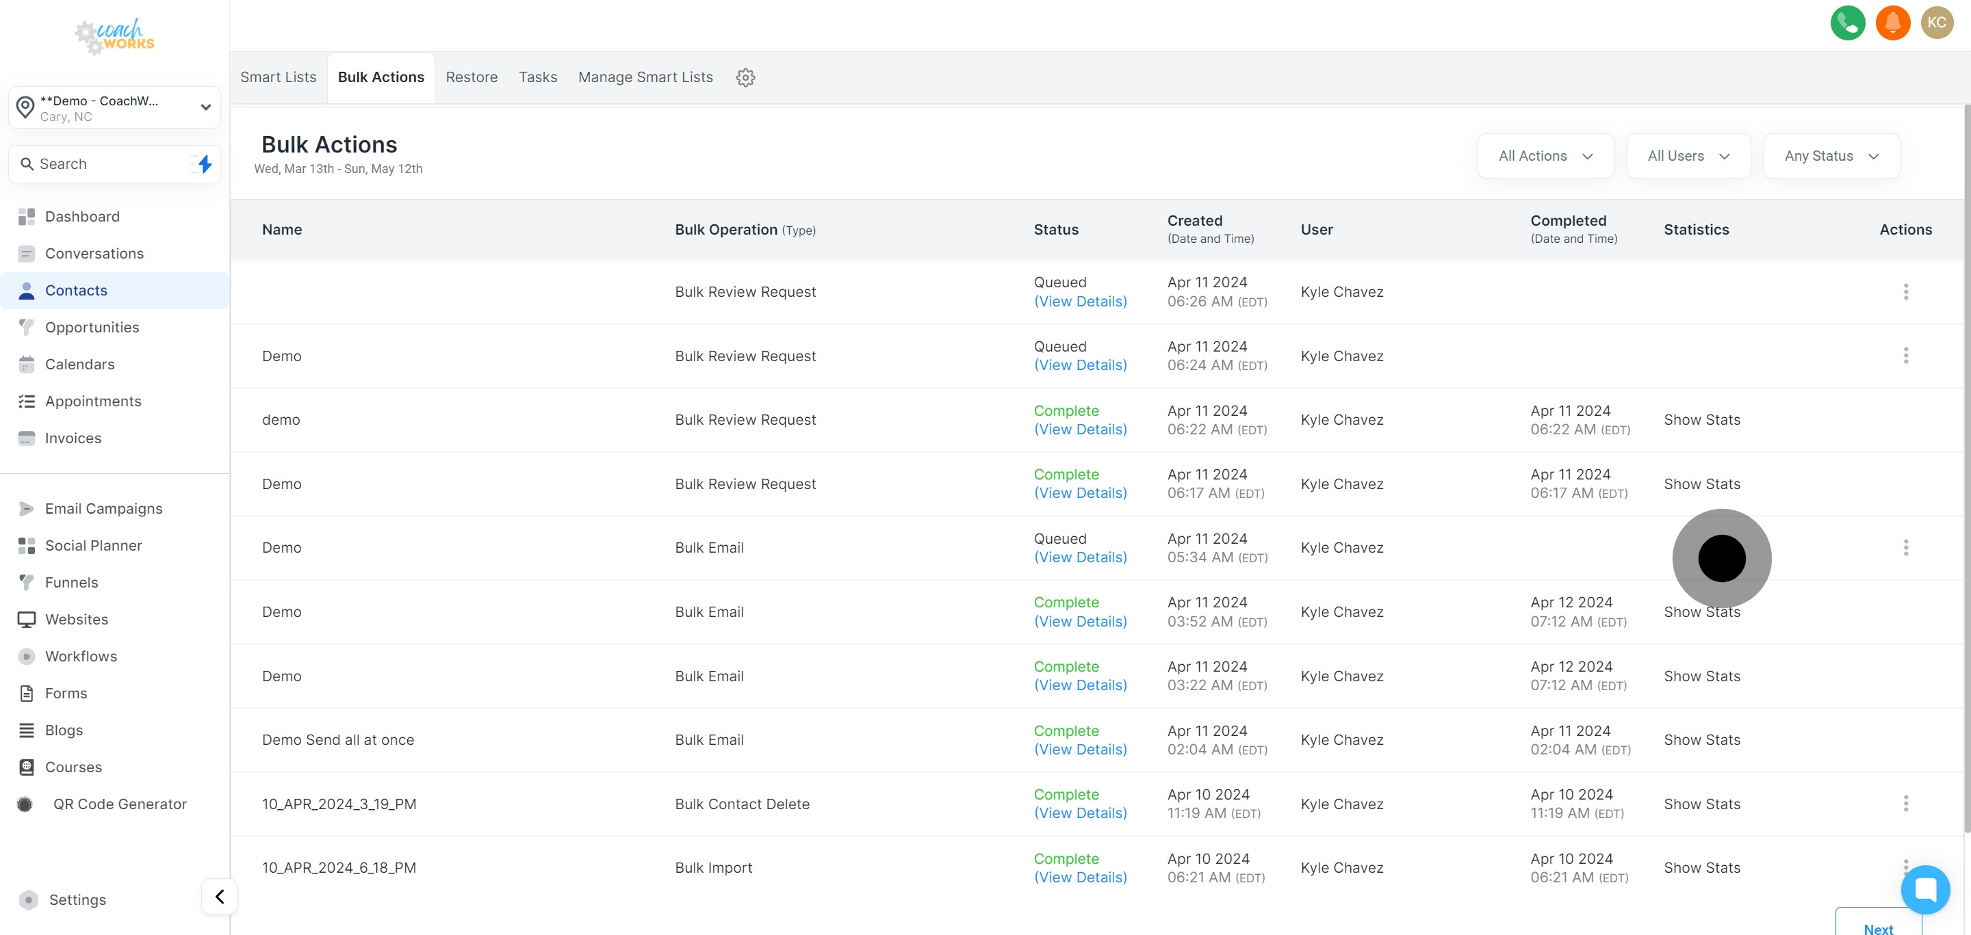The image size is (1971, 935).
Task: Expand the Demo CoachWorks location switcher
Action: 115,108
